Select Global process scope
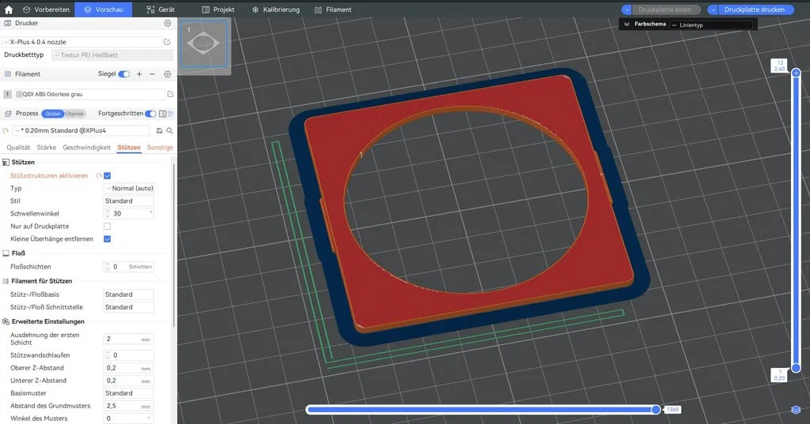 53,114
